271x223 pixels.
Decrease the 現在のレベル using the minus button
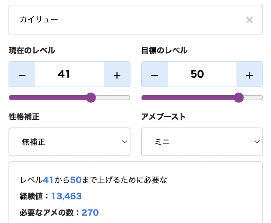click(x=21, y=74)
